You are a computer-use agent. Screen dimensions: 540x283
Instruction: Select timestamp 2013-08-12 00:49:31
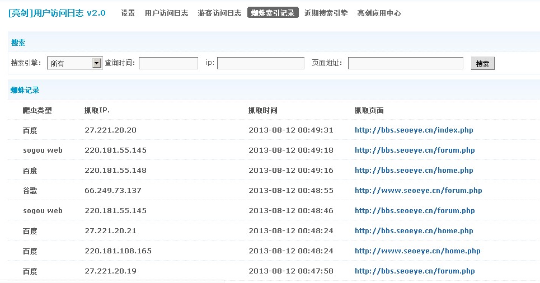[291, 130]
